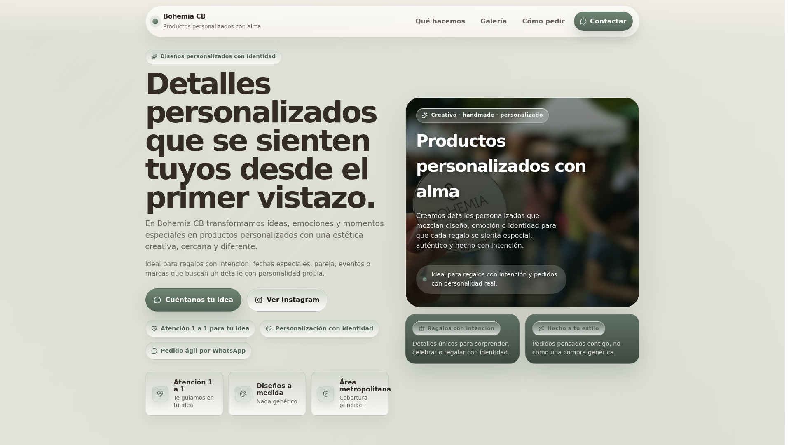
Task: Go to the Galería section
Action: 494,21
